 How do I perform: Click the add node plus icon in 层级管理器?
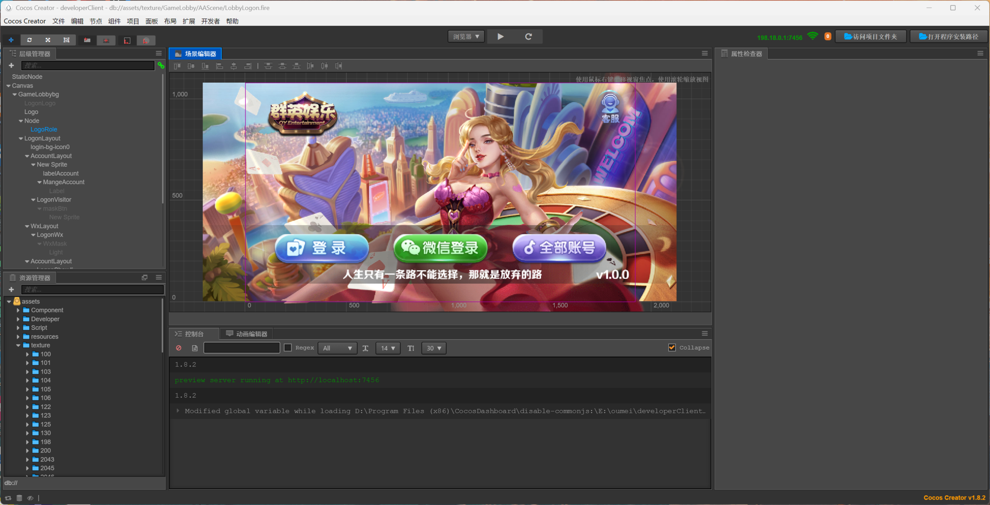click(11, 65)
